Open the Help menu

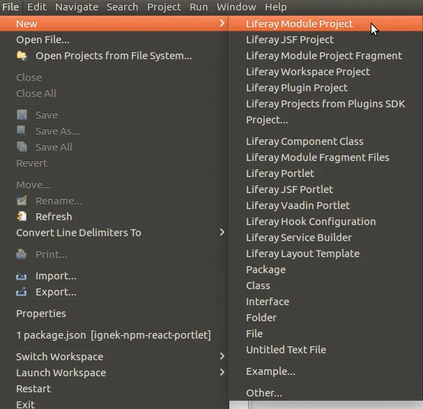point(275,7)
